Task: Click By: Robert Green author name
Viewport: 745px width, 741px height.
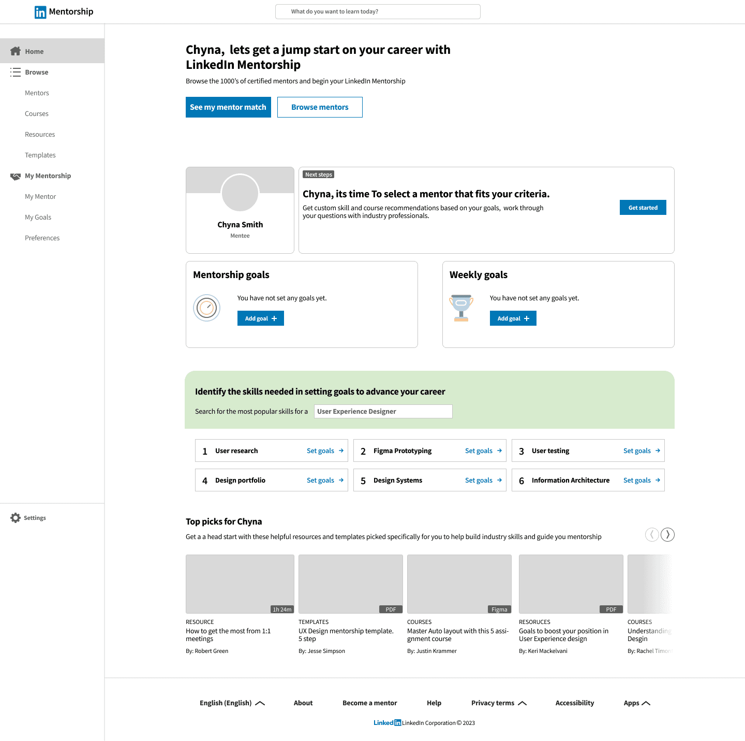Action: point(207,651)
